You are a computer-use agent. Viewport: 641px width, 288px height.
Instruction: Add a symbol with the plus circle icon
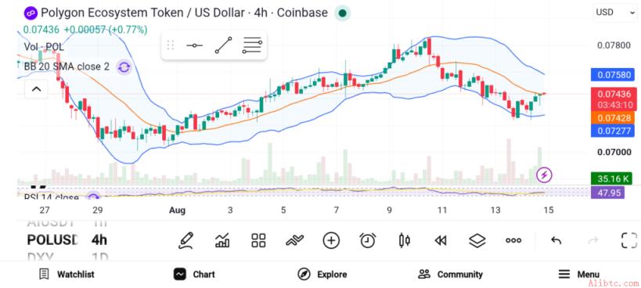click(331, 240)
